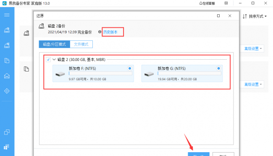
Task: Switch to 文件模式 tab
Action: coord(81,44)
